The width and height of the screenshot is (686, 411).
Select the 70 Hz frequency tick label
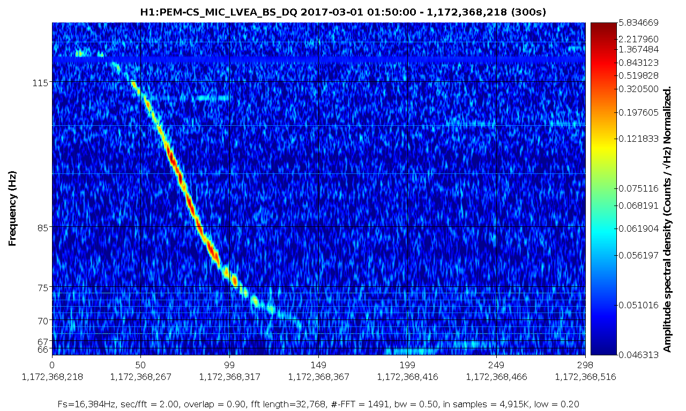click(43, 320)
